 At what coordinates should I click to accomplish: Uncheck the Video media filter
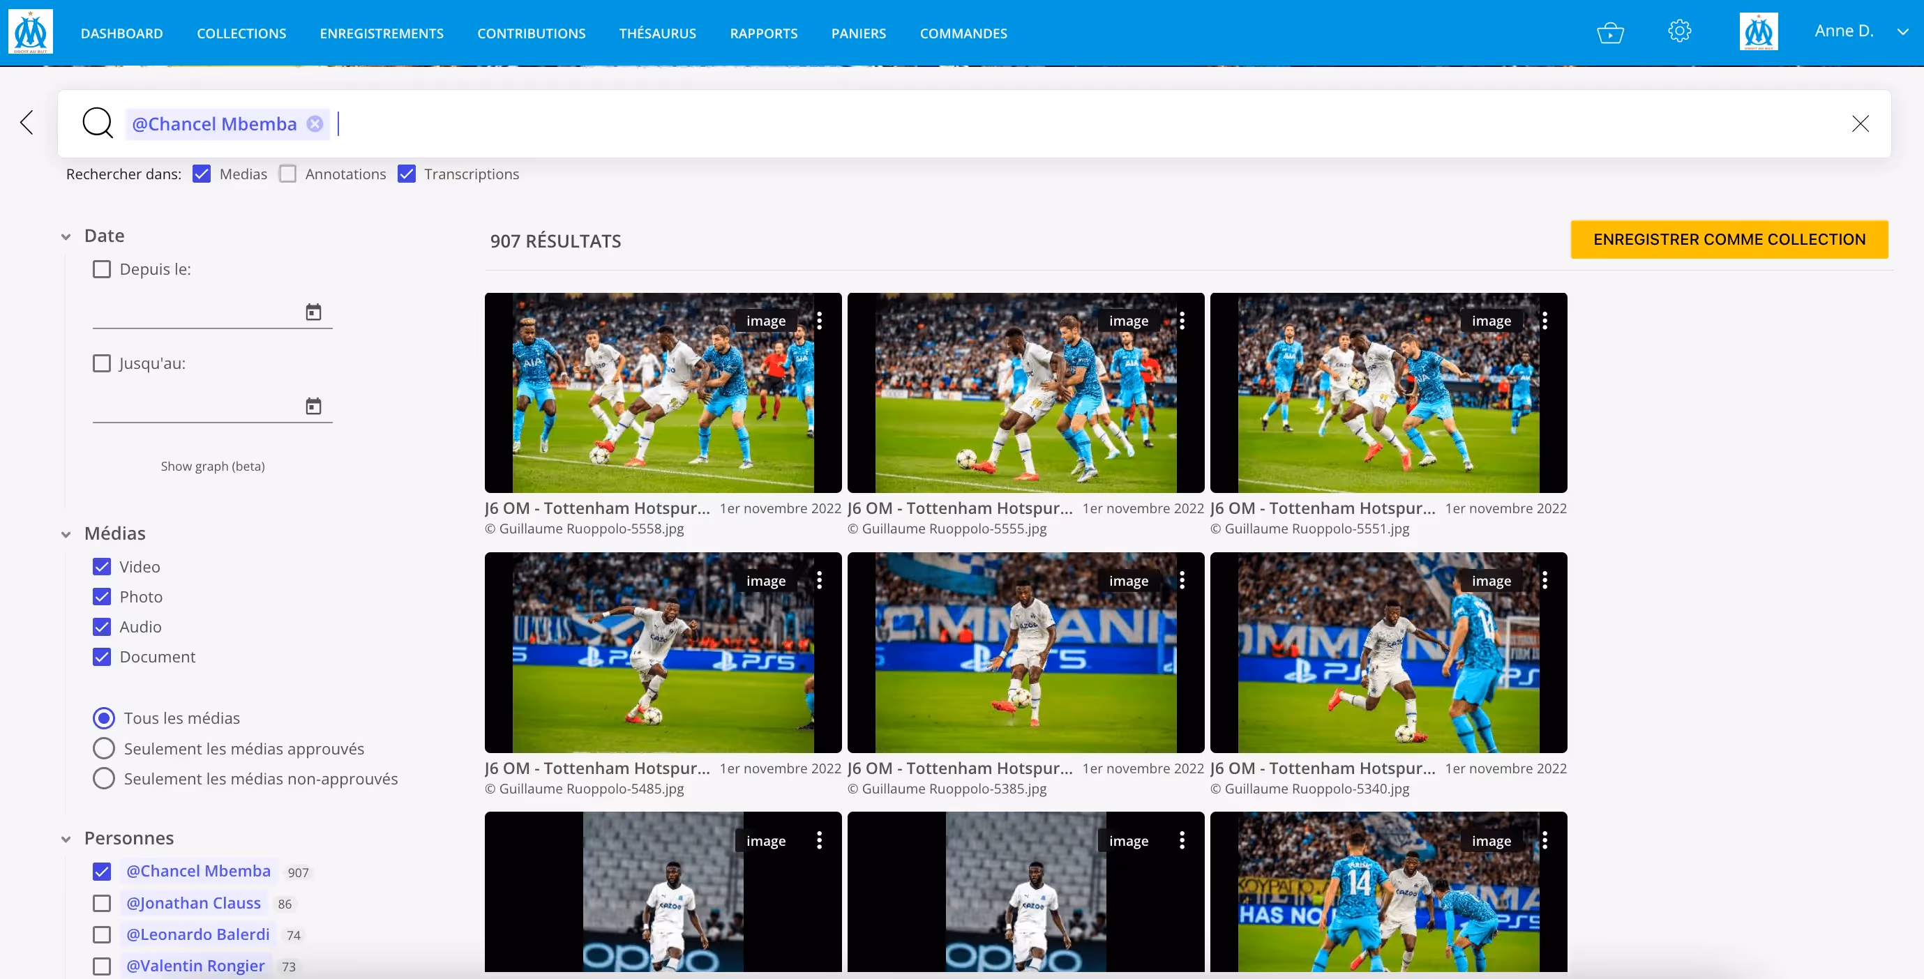(103, 567)
